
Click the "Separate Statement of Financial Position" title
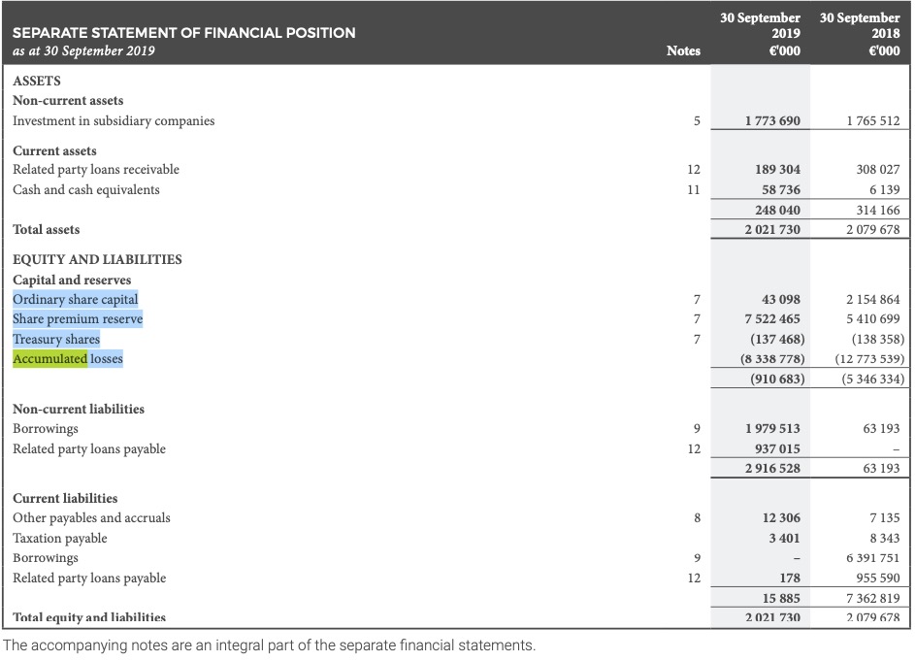pos(184,33)
